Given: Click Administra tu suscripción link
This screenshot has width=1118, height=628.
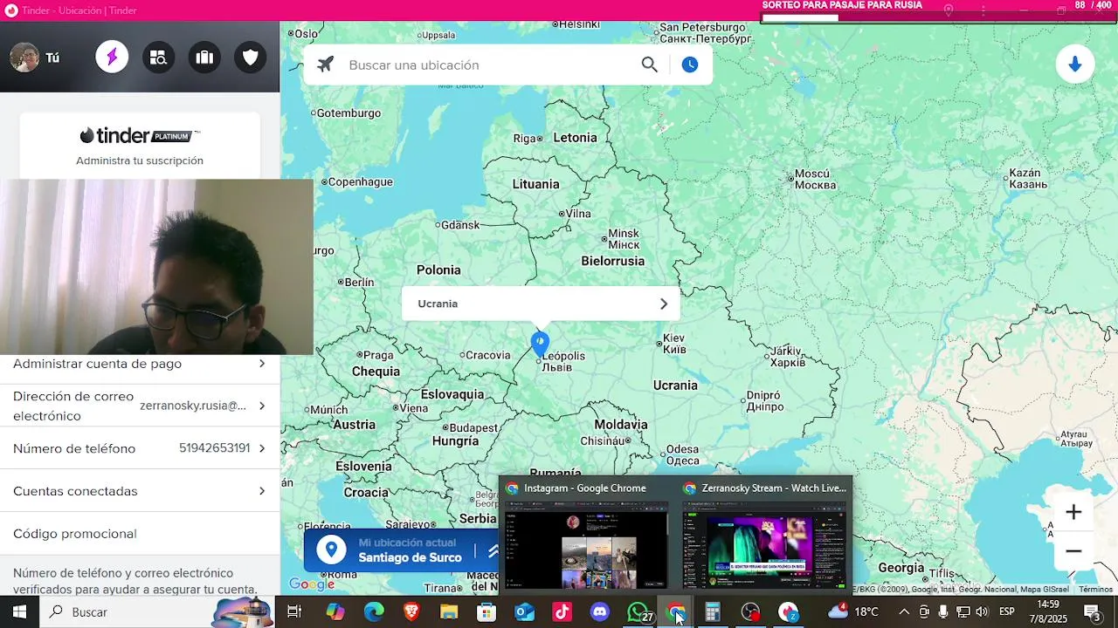Looking at the screenshot, I should click(x=140, y=160).
